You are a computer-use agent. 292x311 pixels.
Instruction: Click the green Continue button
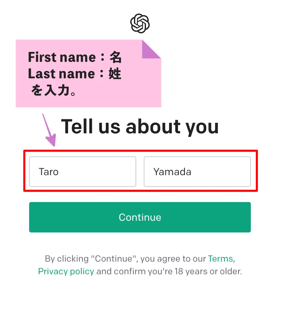pos(140,217)
